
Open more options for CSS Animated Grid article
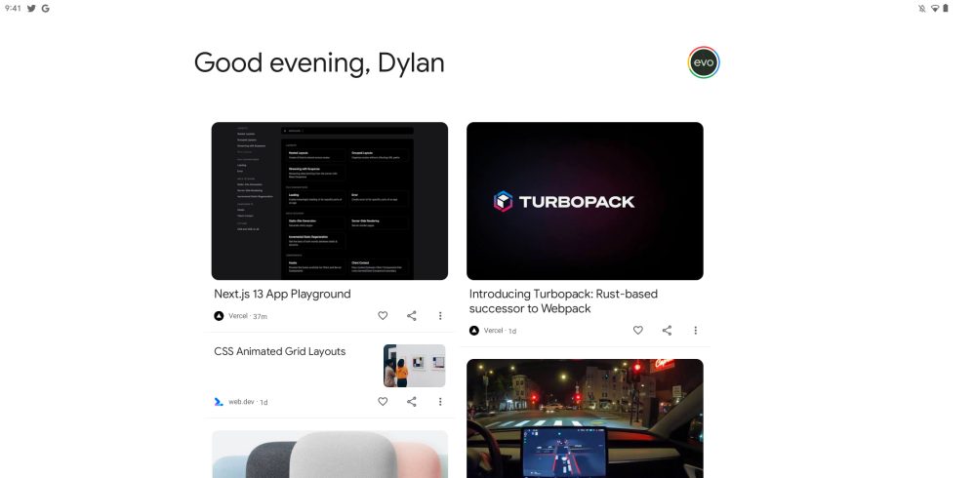440,402
